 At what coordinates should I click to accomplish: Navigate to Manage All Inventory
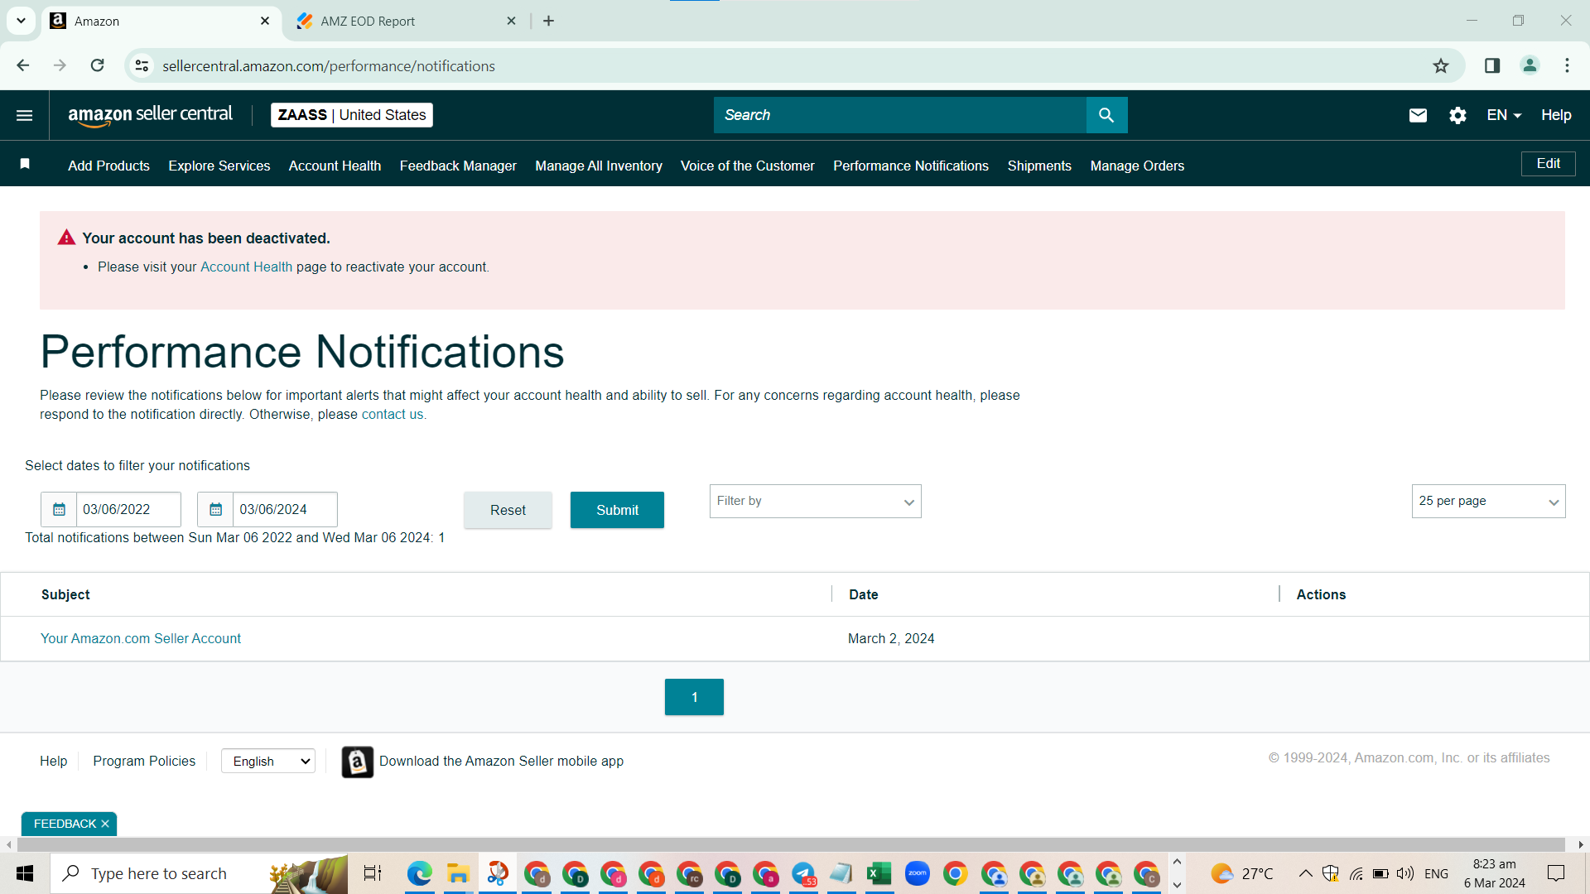(599, 166)
